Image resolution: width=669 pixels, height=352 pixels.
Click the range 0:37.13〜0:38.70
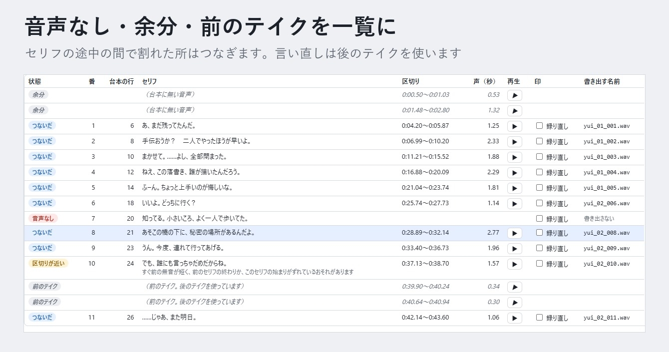425,264
